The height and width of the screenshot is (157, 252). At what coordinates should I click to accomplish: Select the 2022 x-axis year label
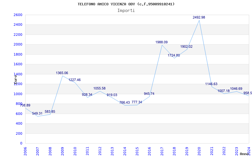pyautogui.click(x=224, y=151)
